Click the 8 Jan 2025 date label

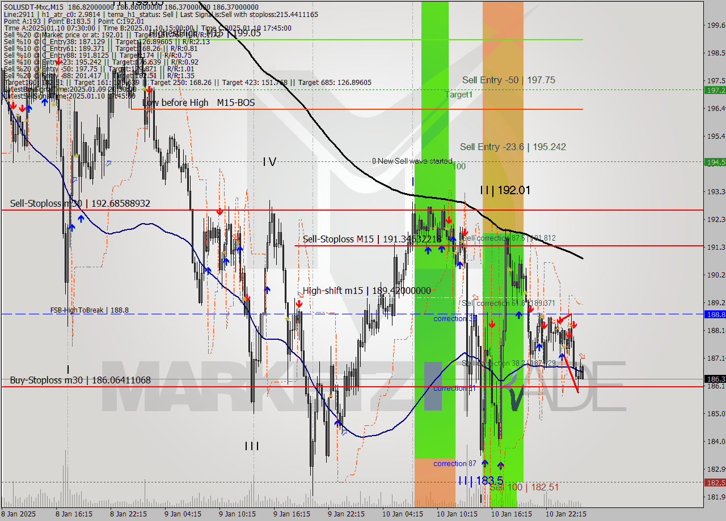pyautogui.click(x=19, y=514)
